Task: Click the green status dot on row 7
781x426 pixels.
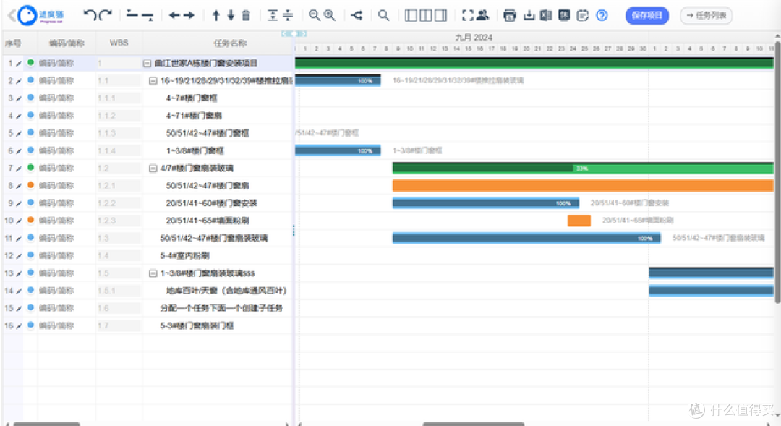Action: (x=30, y=168)
